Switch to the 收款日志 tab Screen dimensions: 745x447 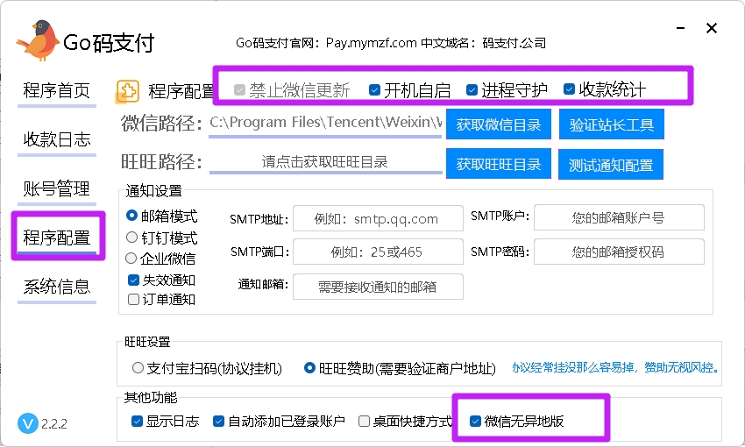pos(57,139)
